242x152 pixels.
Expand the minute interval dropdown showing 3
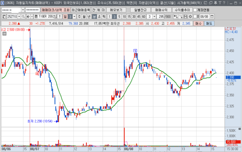click(x=155, y=17)
